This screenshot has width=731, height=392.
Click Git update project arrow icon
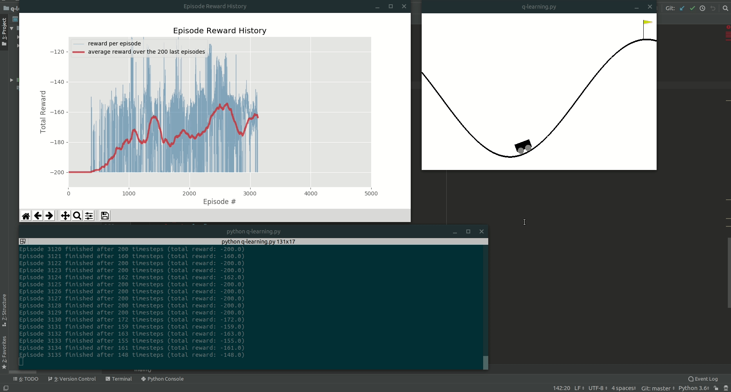[682, 8]
